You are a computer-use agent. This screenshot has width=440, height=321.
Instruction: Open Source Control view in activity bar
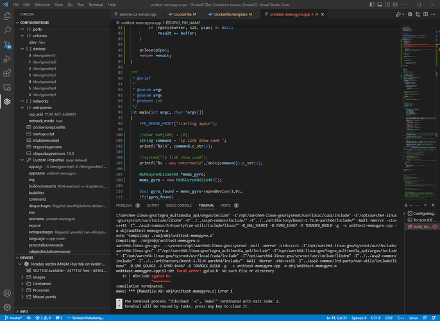coord(7,44)
